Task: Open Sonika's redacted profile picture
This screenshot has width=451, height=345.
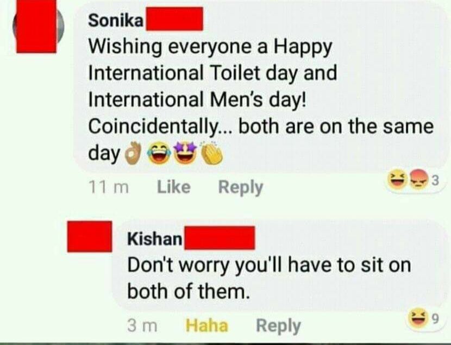Action: [x=36, y=27]
